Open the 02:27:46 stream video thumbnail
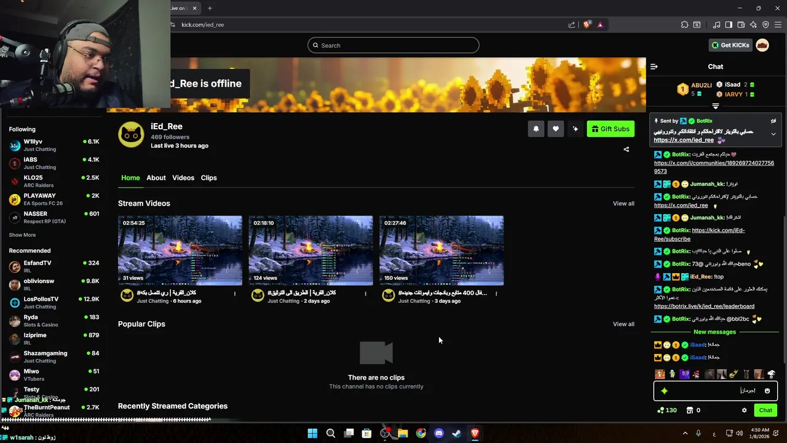The height and width of the screenshot is (443, 787). click(441, 250)
